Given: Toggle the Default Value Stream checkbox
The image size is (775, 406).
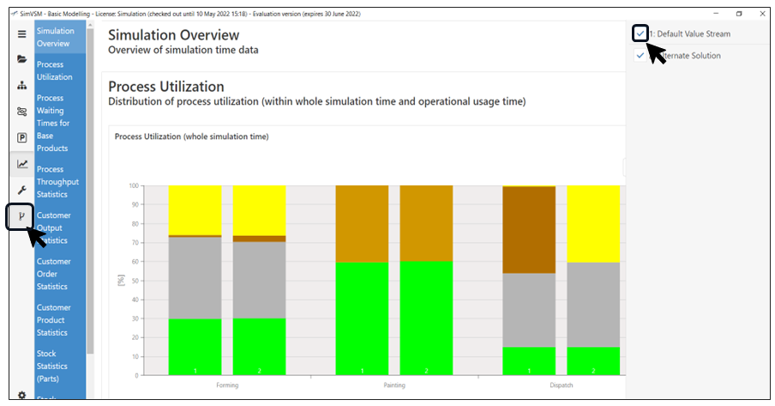Looking at the screenshot, I should pos(640,33).
